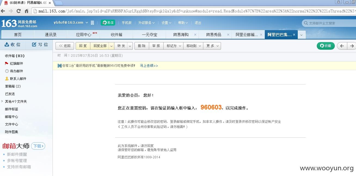Open the 升级服务 dropdown

click(146, 23)
